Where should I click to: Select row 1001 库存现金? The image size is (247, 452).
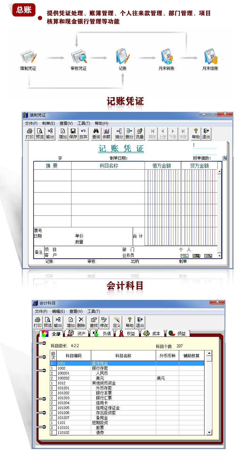tap(127, 363)
